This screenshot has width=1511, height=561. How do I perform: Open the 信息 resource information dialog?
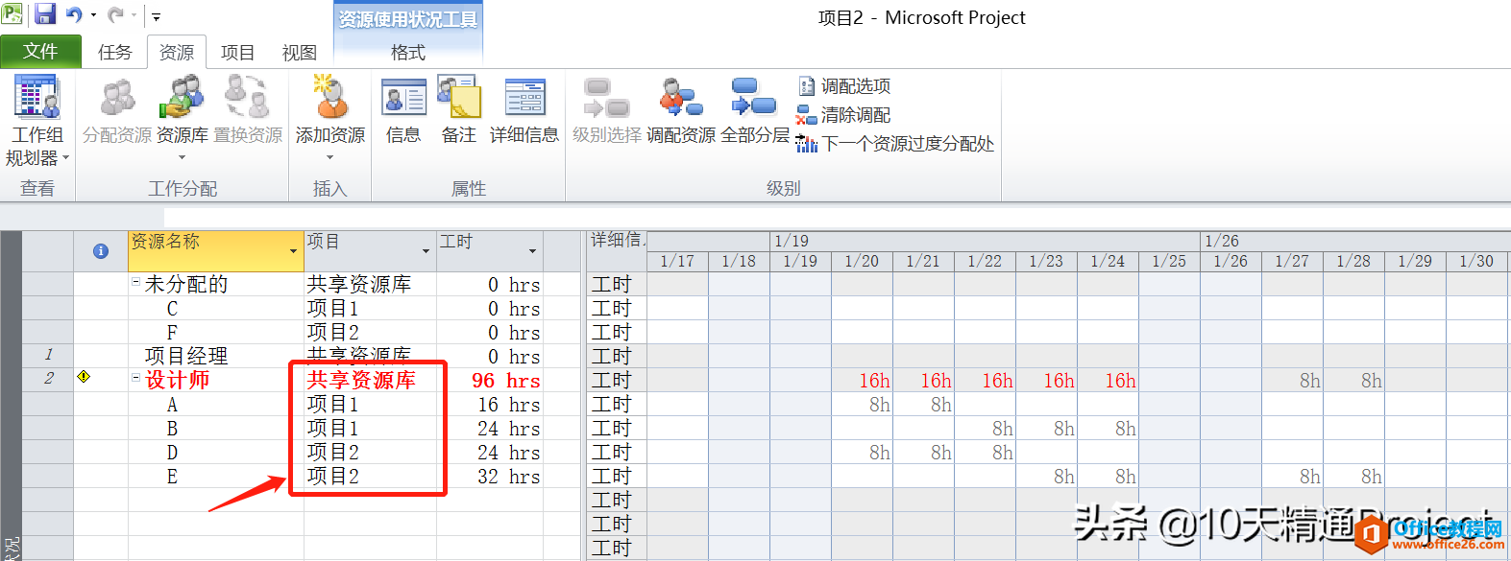click(x=403, y=99)
